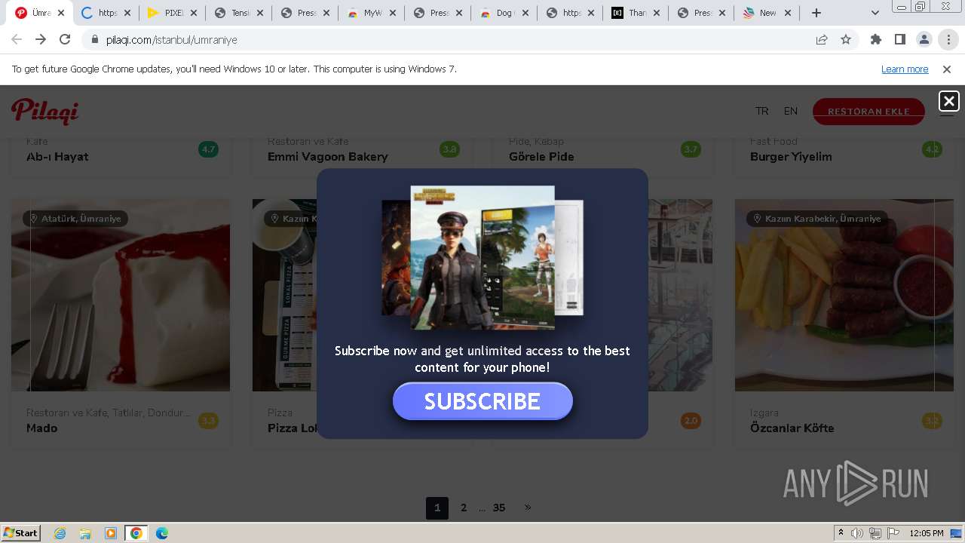Go back with the browser back arrow

point(17,39)
